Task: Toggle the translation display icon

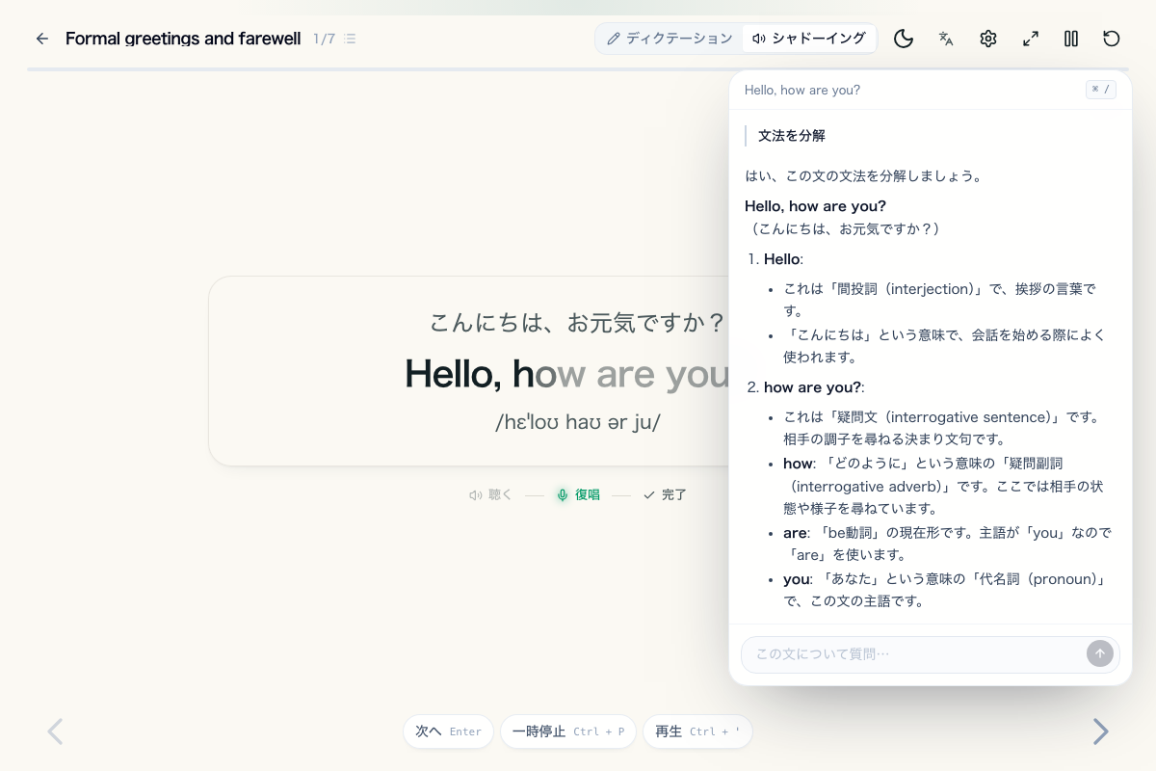Action: pos(946,39)
